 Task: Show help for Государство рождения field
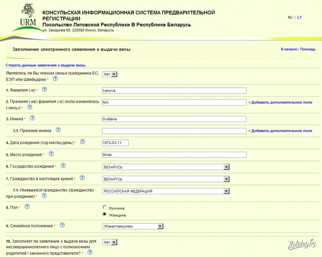tap(63, 166)
